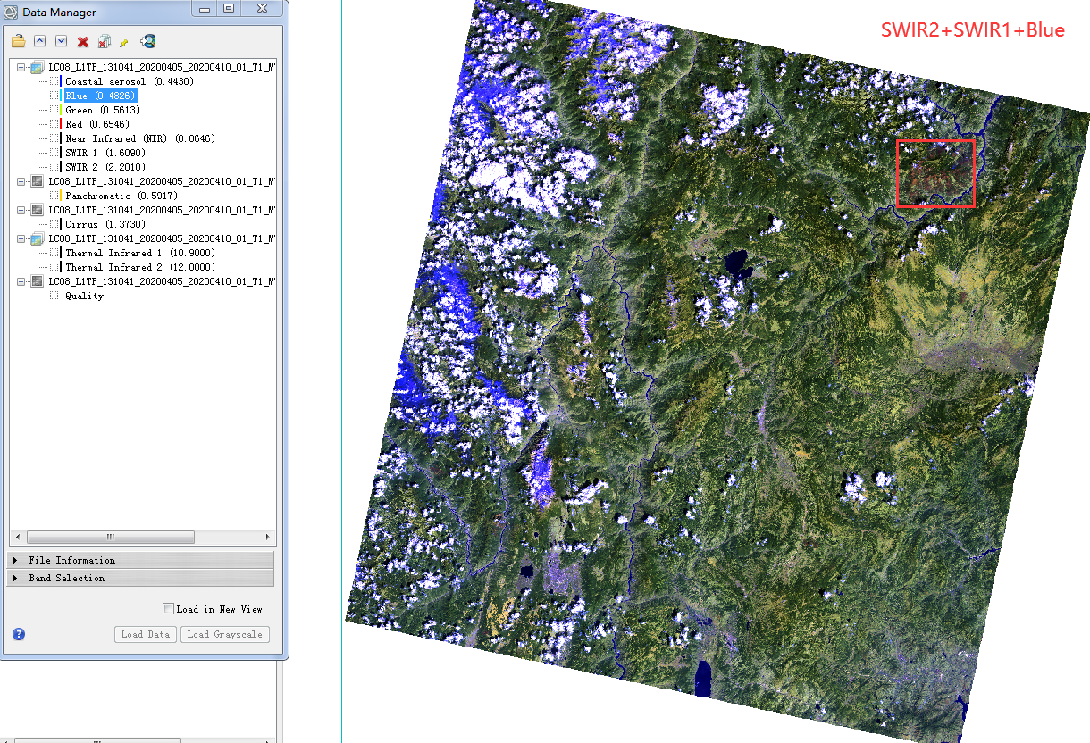Open help via the blue question mark
Image resolution: width=1090 pixels, height=743 pixels.
19,634
